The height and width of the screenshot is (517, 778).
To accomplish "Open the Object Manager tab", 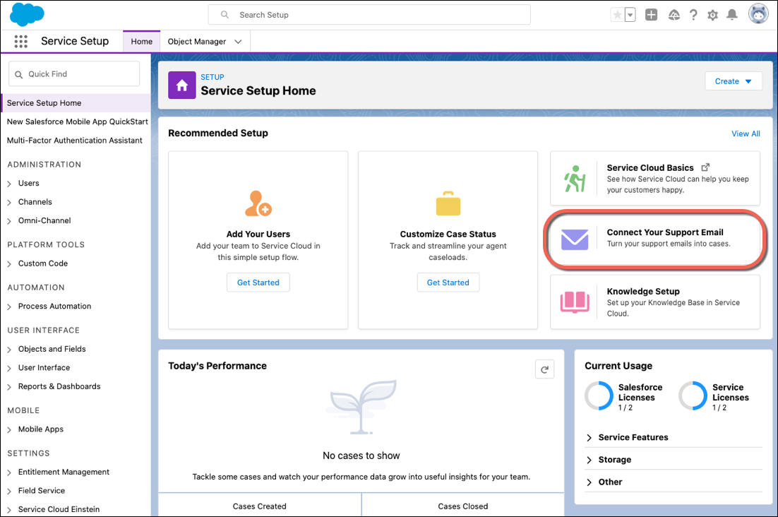I will [196, 41].
